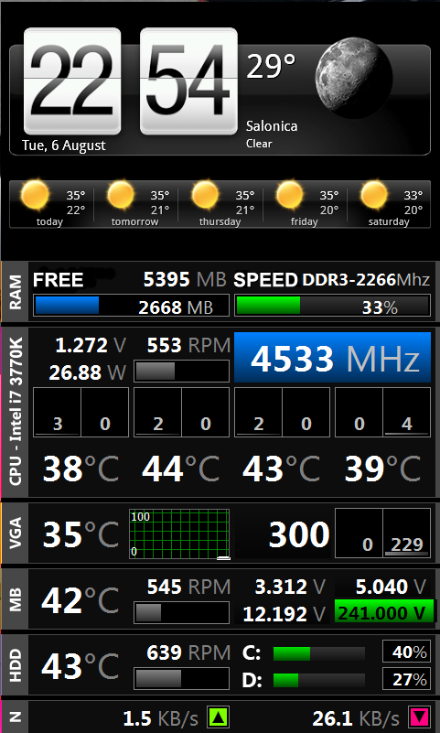Click Thursday's sun forecast icon
440x733 pixels.
(206, 195)
